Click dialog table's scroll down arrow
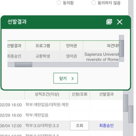 (121, 59)
